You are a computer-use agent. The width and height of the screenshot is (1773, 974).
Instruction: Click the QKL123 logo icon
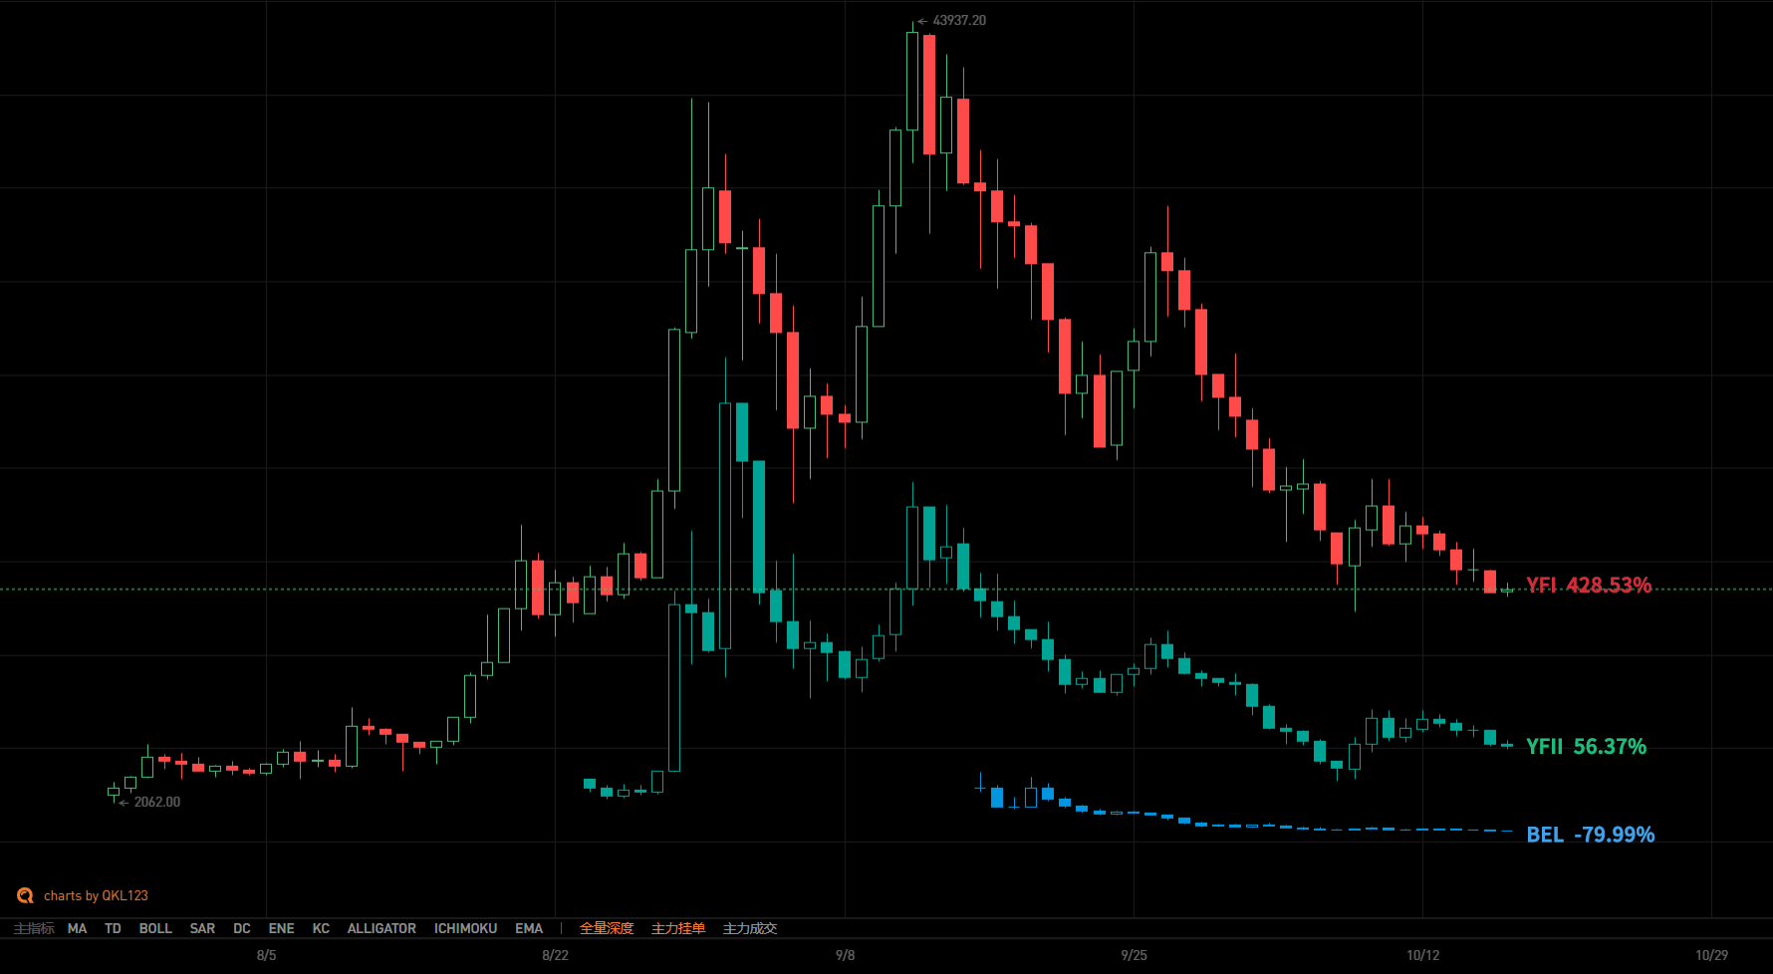pyautogui.click(x=25, y=895)
